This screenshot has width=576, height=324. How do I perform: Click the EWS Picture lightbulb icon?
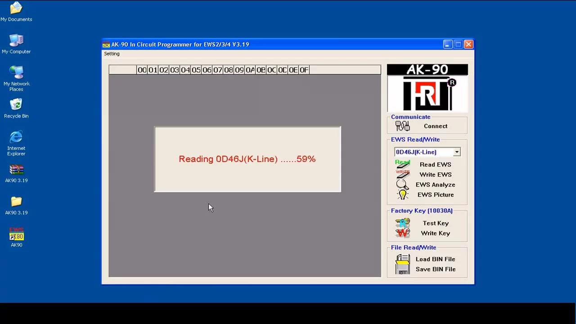point(403,195)
